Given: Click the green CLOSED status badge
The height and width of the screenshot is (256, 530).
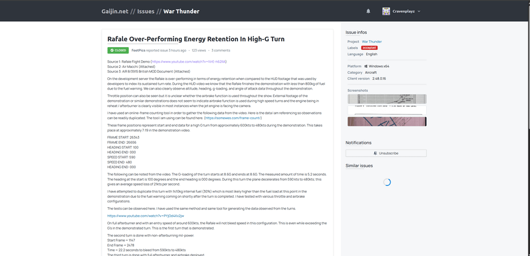Looking at the screenshot, I should point(118,50).
